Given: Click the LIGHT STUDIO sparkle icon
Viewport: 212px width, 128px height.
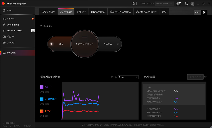Looking at the screenshot, I should coord(4,31).
